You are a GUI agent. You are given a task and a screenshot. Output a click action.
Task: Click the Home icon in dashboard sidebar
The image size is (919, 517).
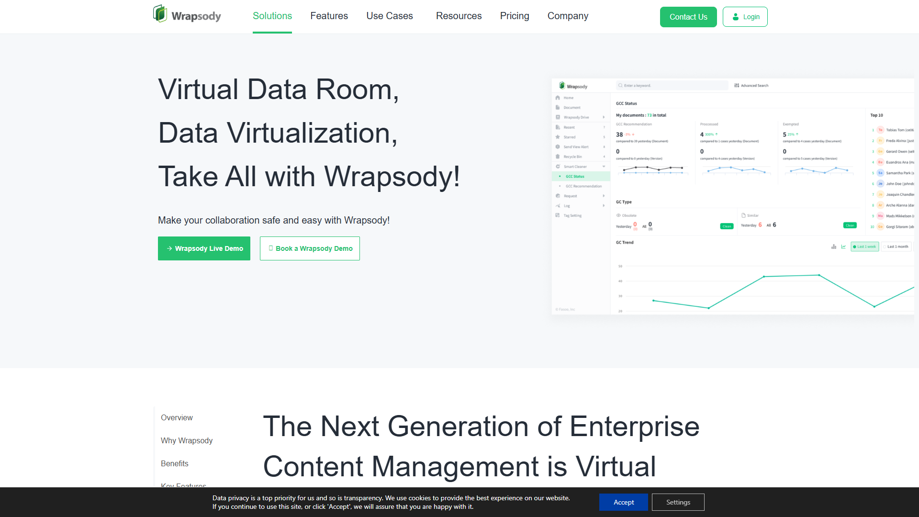tap(558, 98)
